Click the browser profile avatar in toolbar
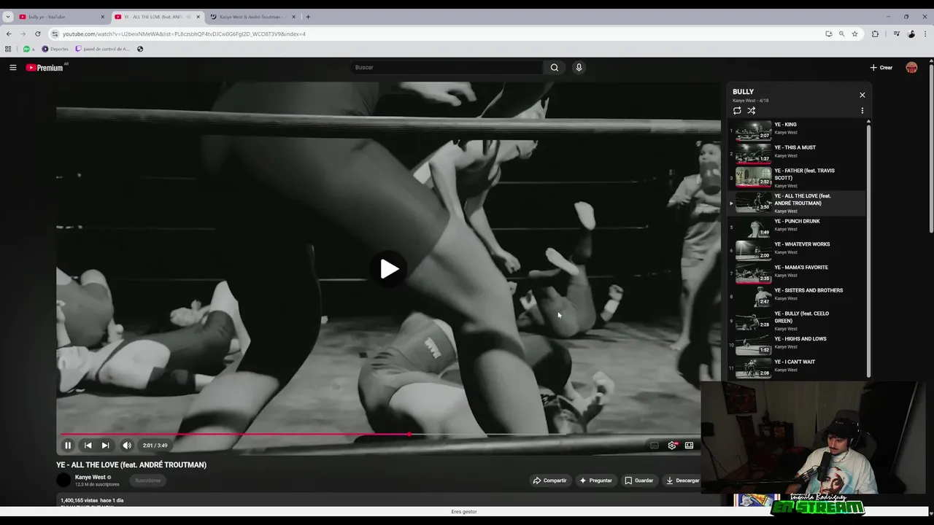 click(911, 34)
